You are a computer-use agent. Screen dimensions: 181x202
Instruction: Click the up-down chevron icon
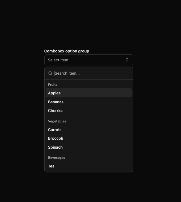pos(127,60)
